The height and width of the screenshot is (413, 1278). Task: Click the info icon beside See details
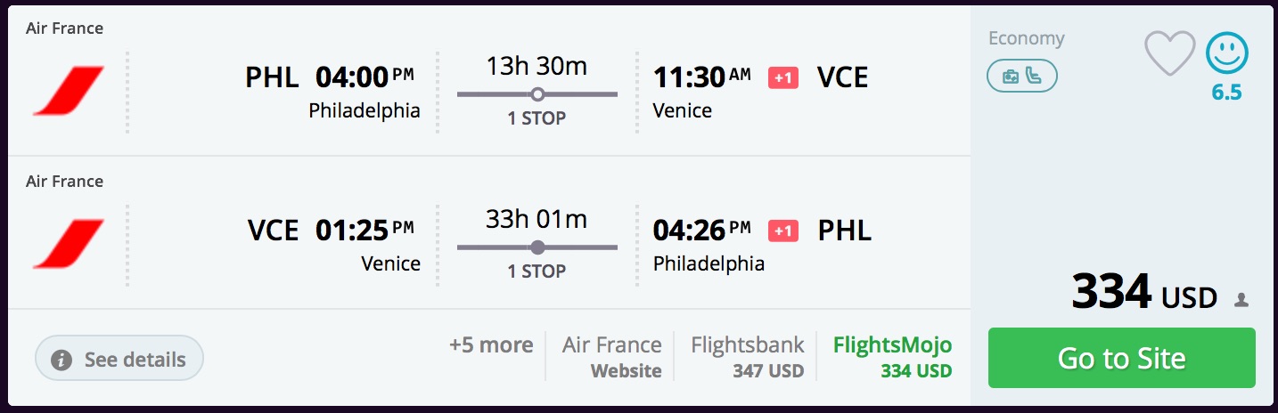pos(61,360)
